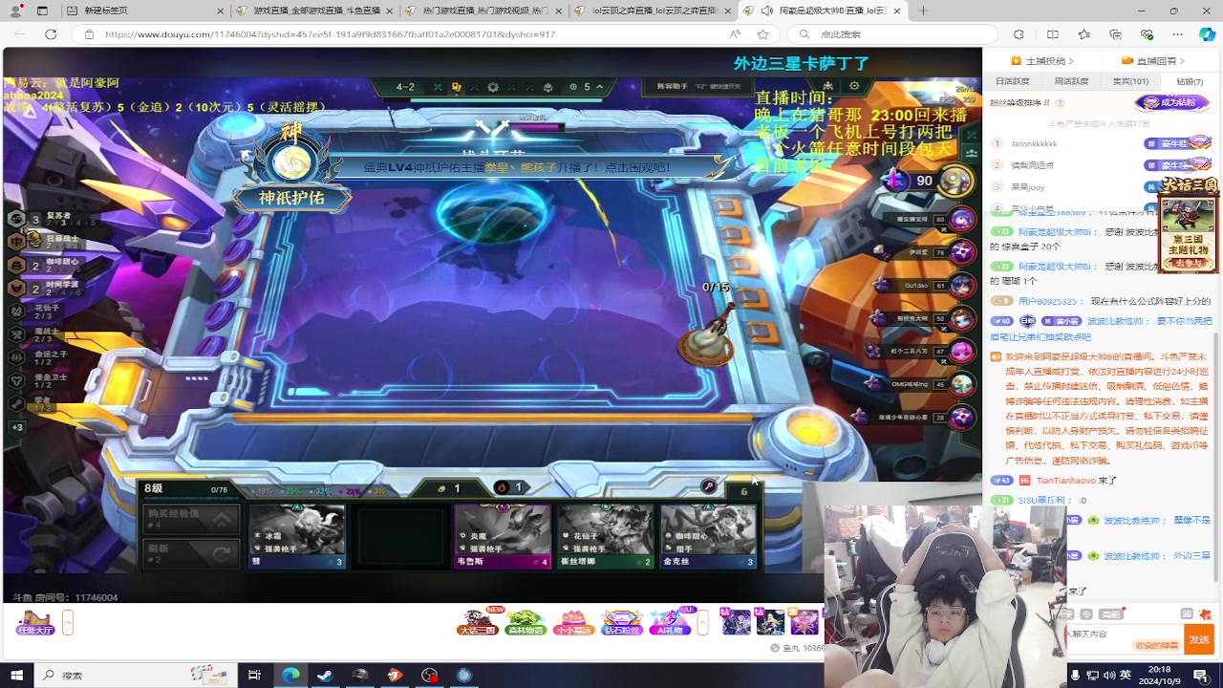This screenshot has width=1223, height=688.
Task: Select 森林物语 gift icon
Action: (x=525, y=622)
